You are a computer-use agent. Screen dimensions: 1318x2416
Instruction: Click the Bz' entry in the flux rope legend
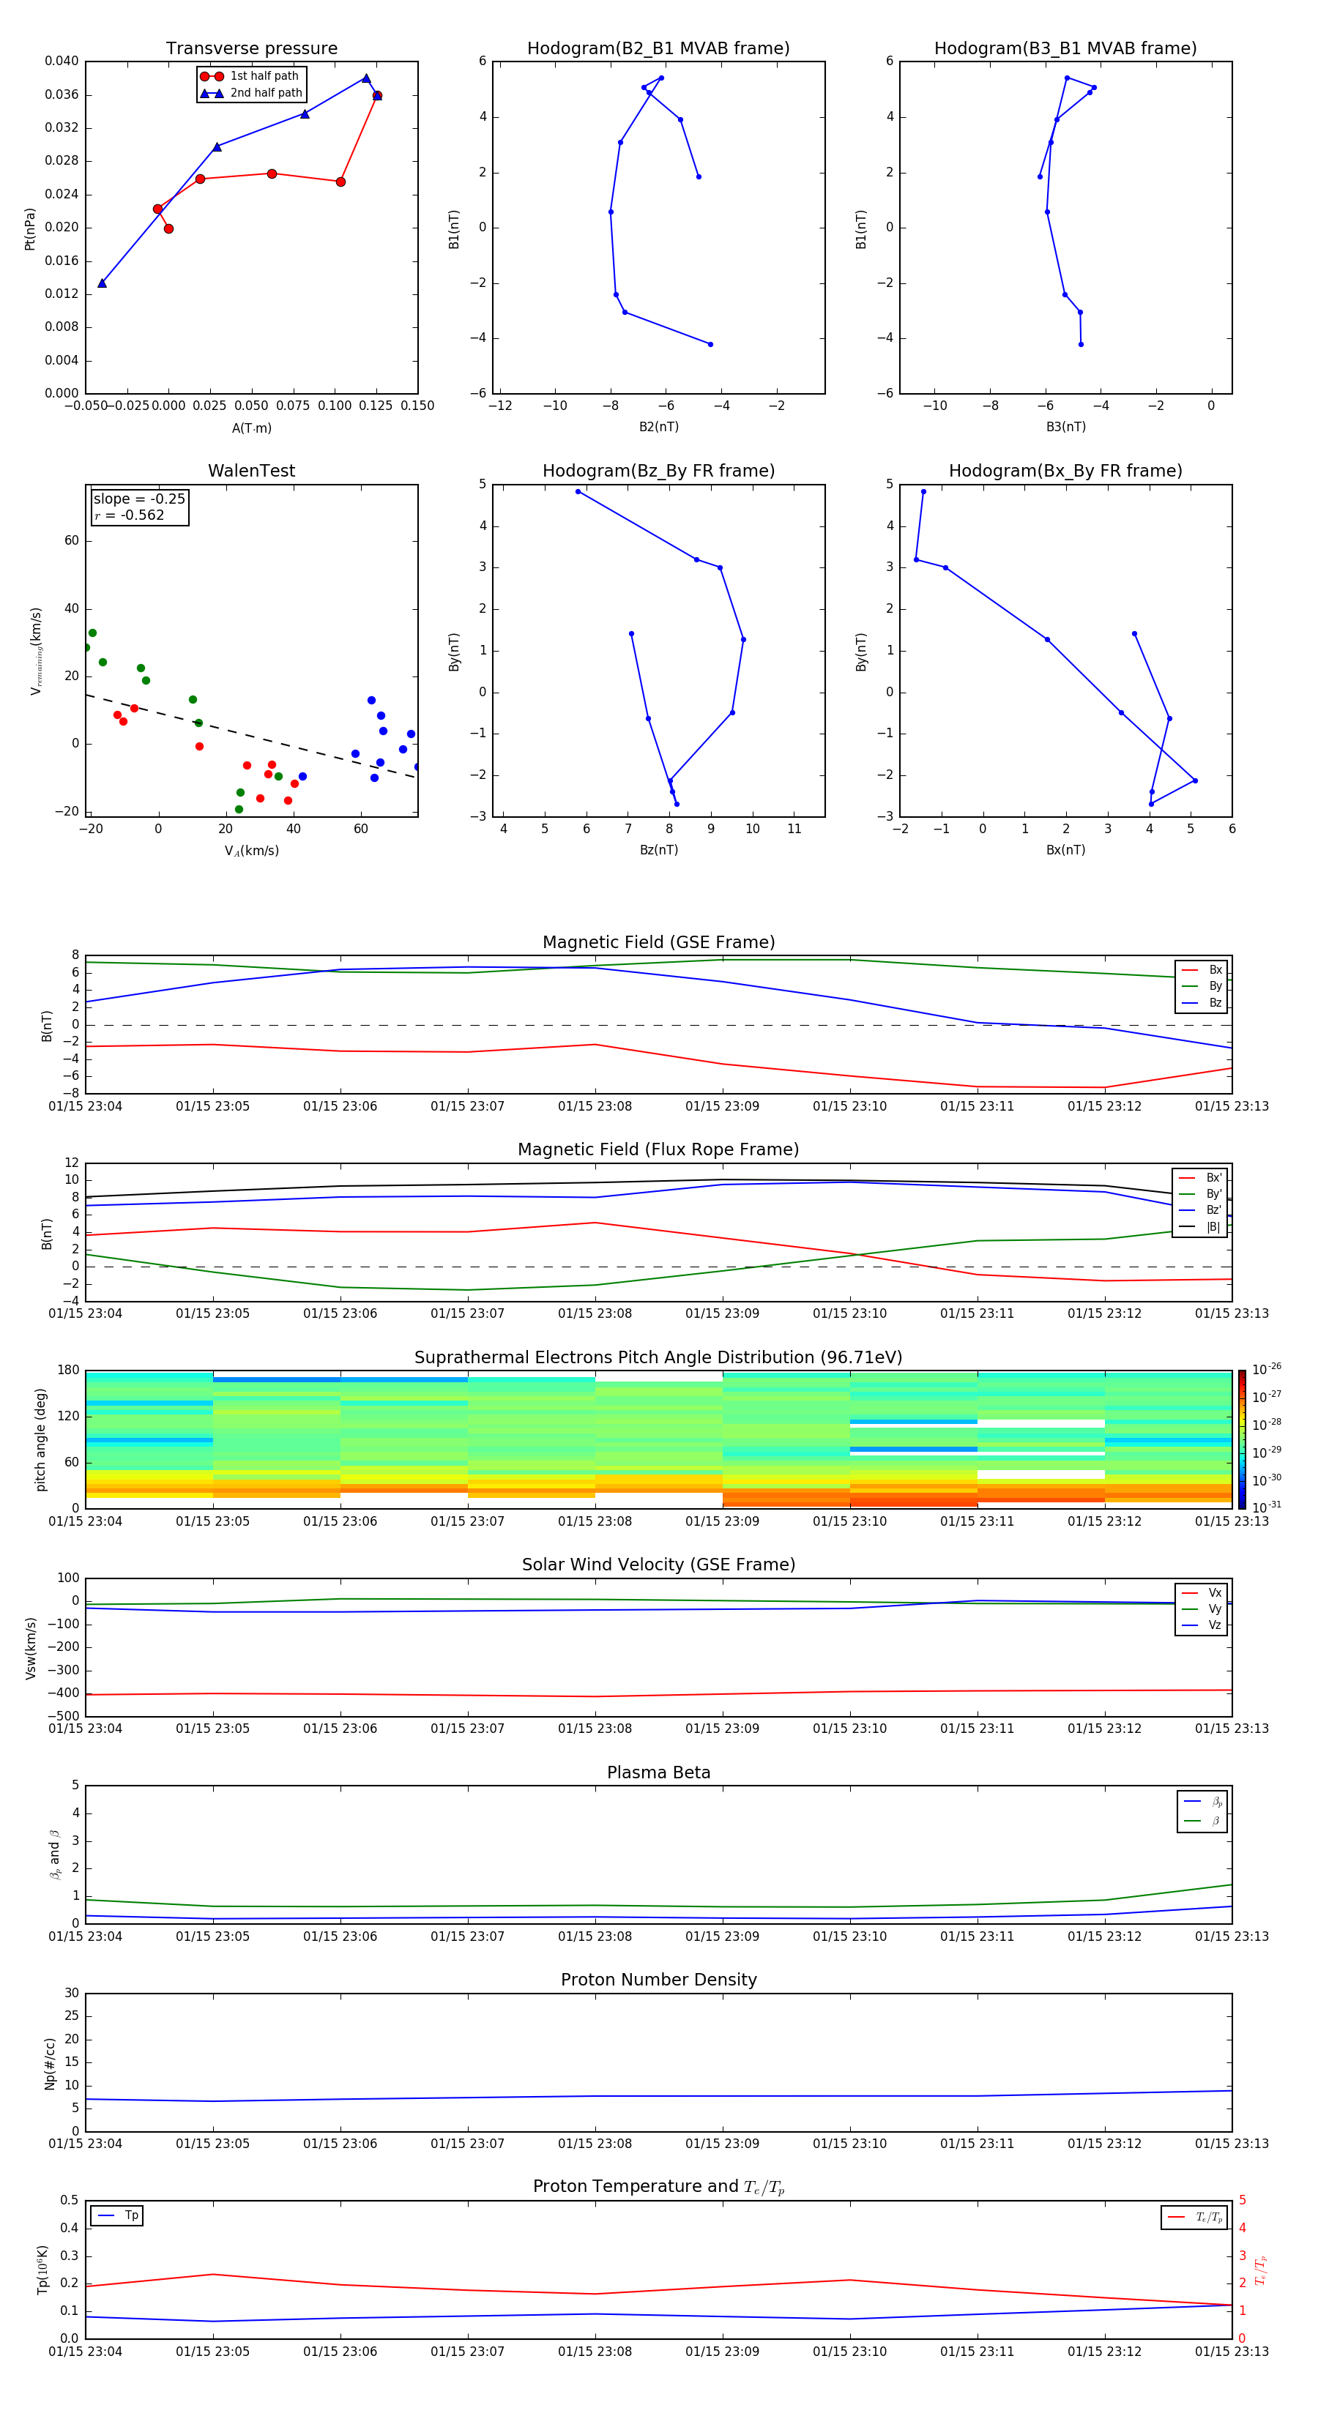[x=1200, y=1210]
